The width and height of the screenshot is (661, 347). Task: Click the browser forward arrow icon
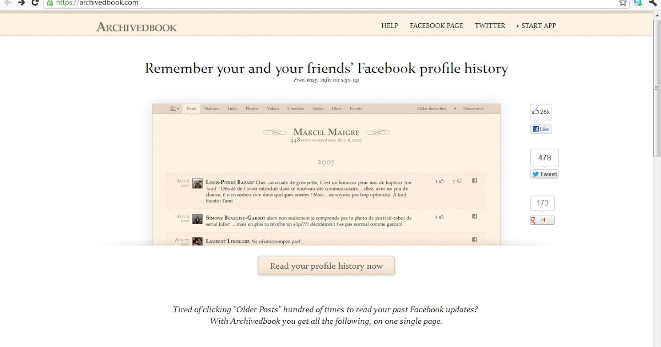coord(21,3)
